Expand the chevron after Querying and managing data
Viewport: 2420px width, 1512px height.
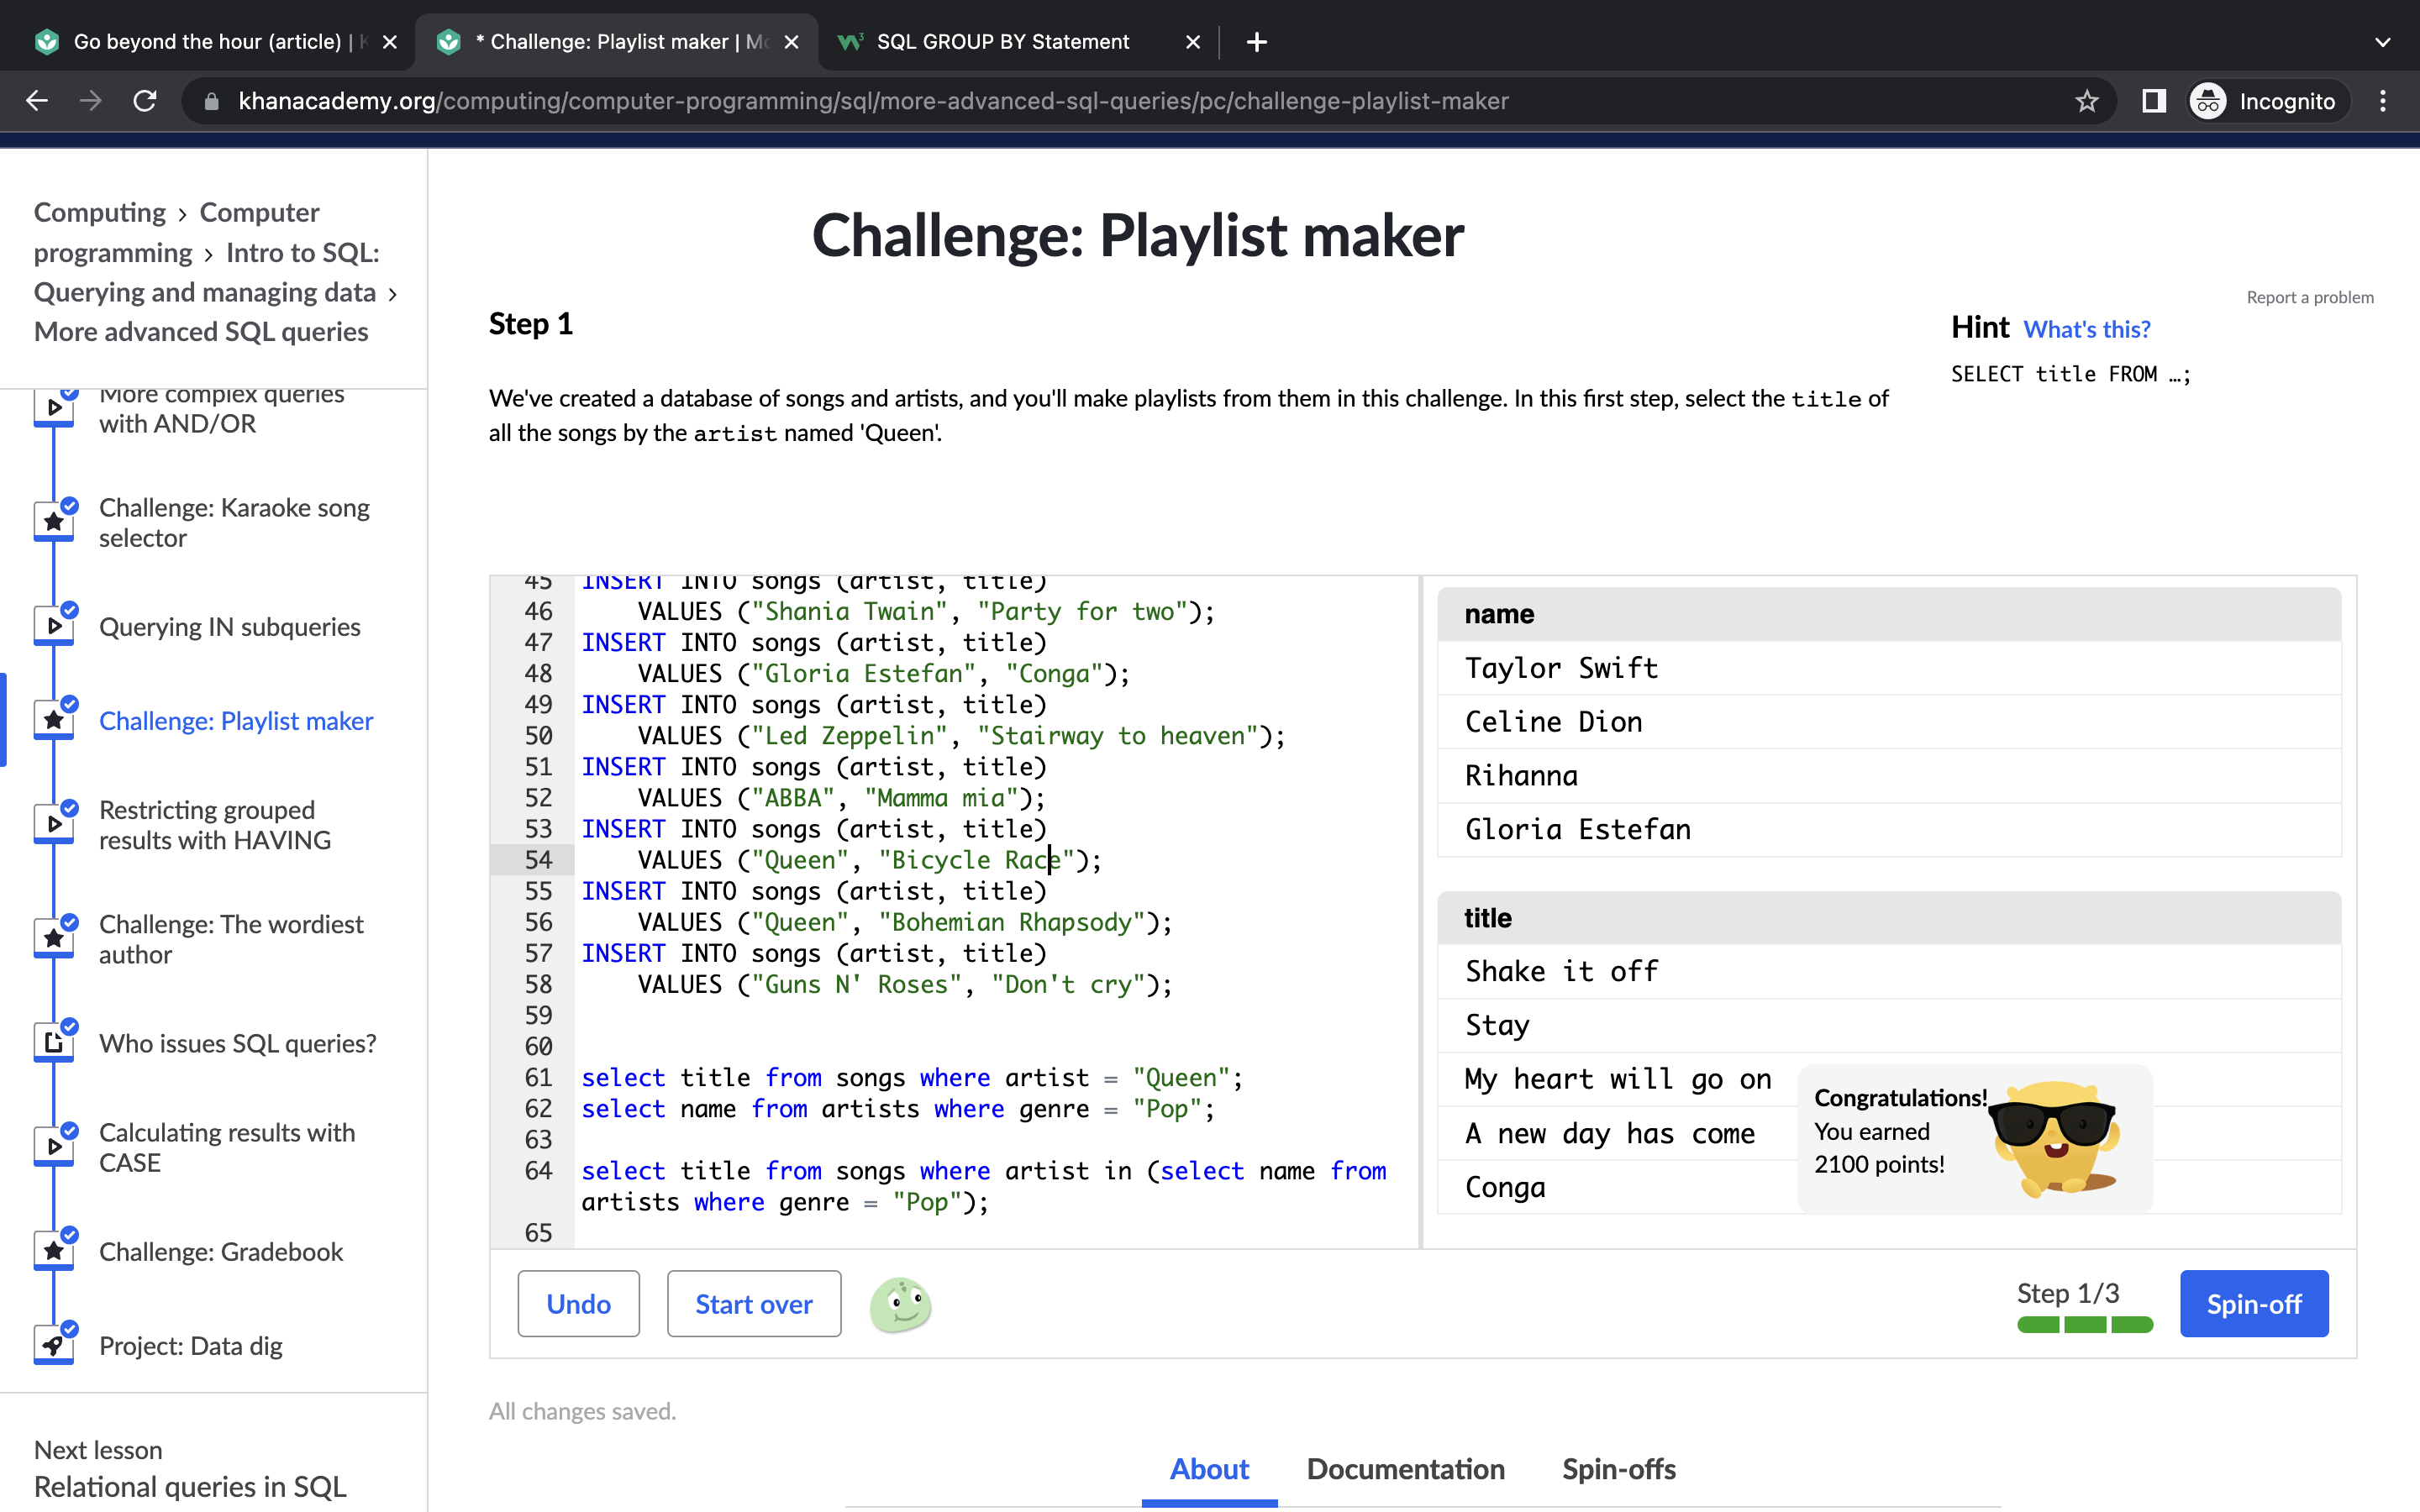392,294
